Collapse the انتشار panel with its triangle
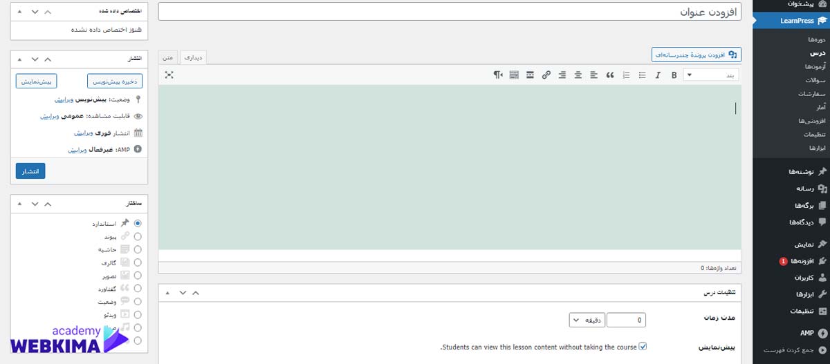The image size is (830, 364). pos(19,59)
